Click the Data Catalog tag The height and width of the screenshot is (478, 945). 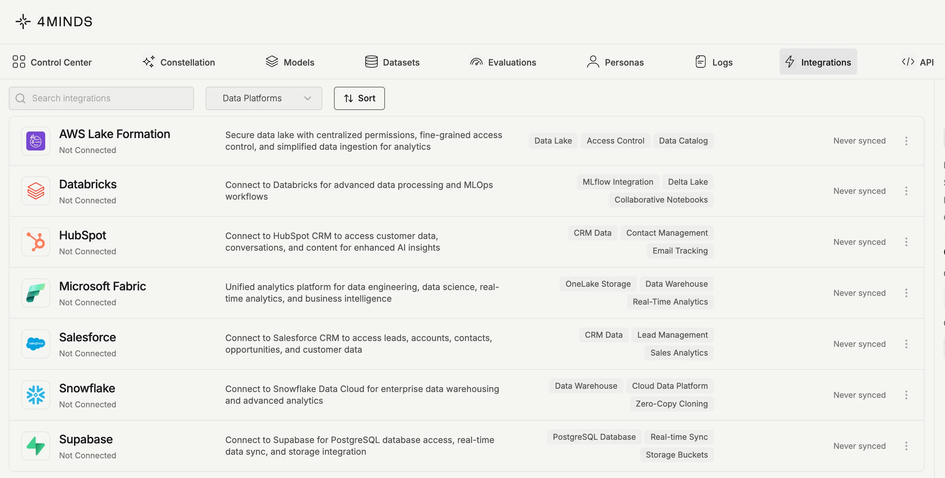(683, 141)
